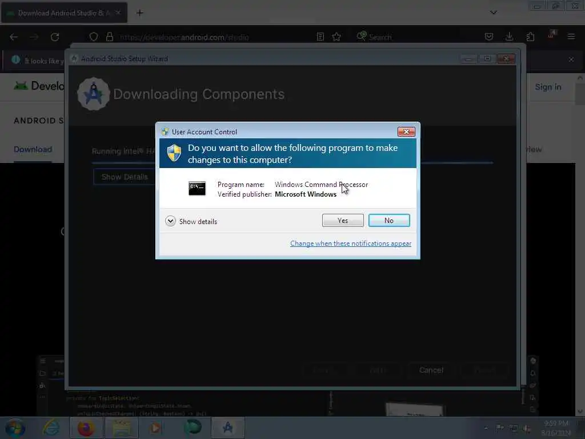Screen dimensions: 585x439
Task: Click the Command Processor program icon
Action: coord(197,189)
